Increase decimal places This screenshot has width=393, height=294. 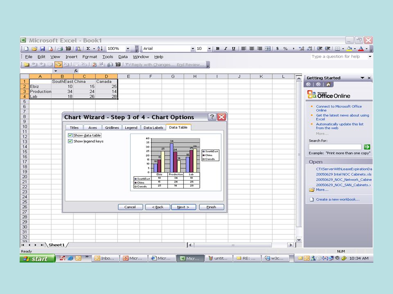pyautogui.click(x=302, y=49)
